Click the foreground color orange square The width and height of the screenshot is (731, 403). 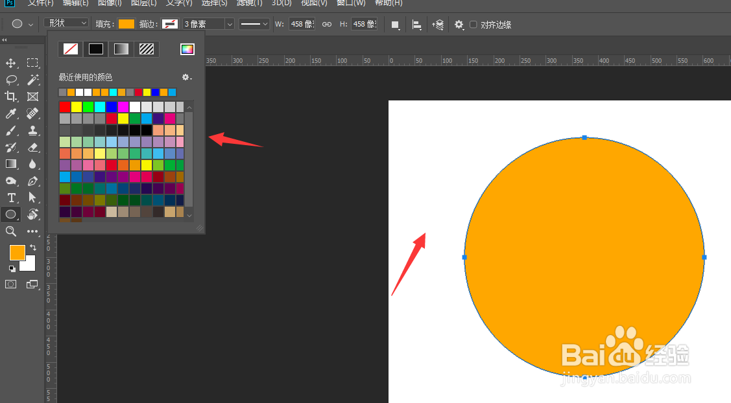point(18,253)
